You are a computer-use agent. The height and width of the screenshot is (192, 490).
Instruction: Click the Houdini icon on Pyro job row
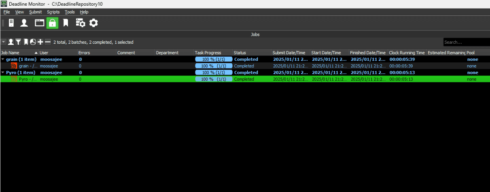pos(14,79)
